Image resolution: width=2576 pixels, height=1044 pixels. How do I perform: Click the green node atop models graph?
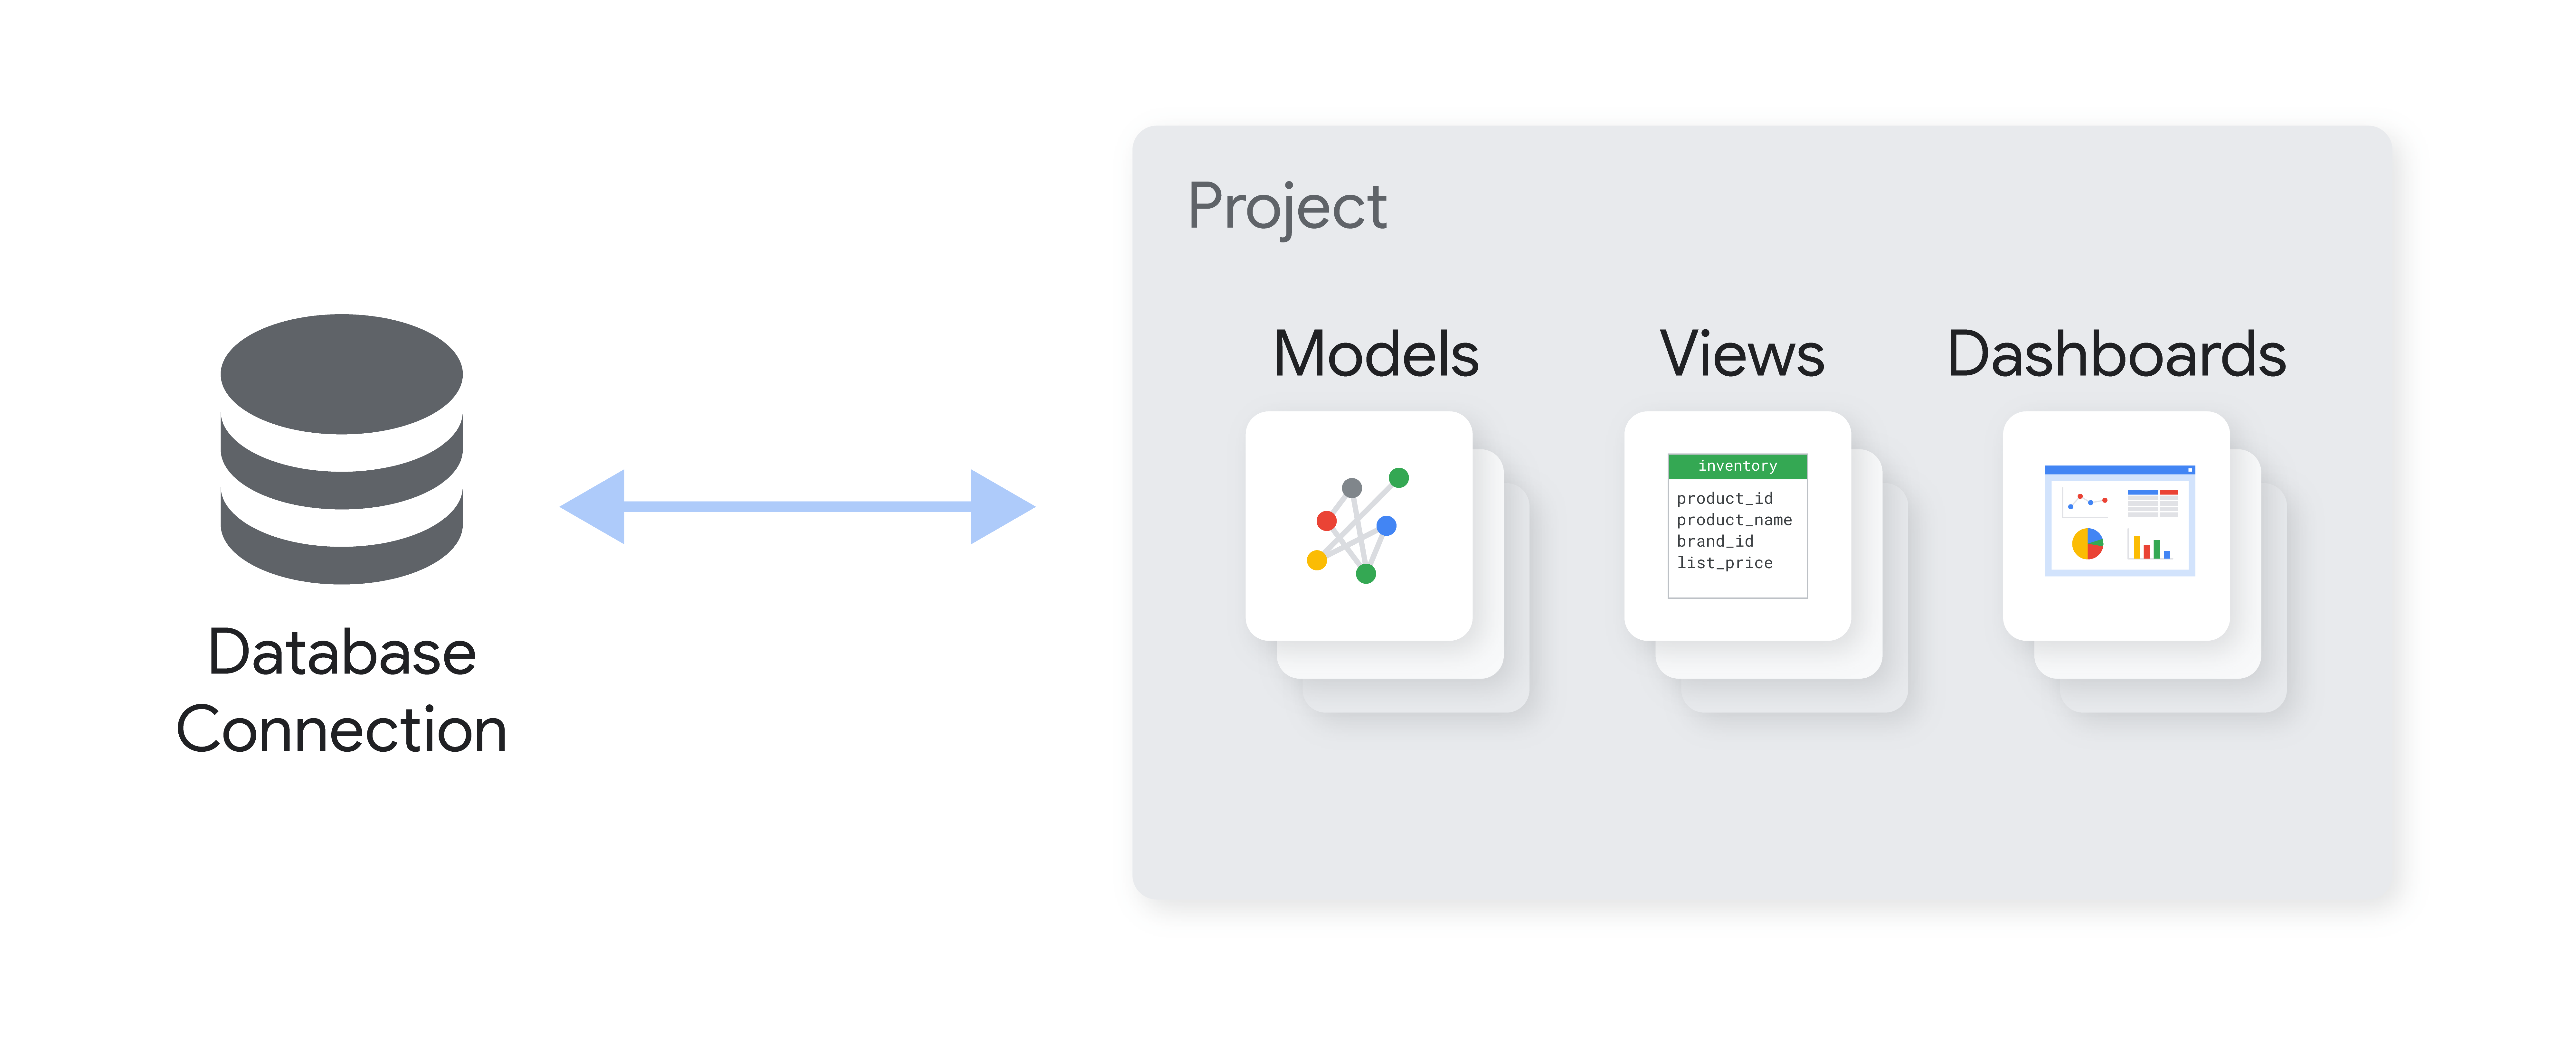click(x=1399, y=478)
